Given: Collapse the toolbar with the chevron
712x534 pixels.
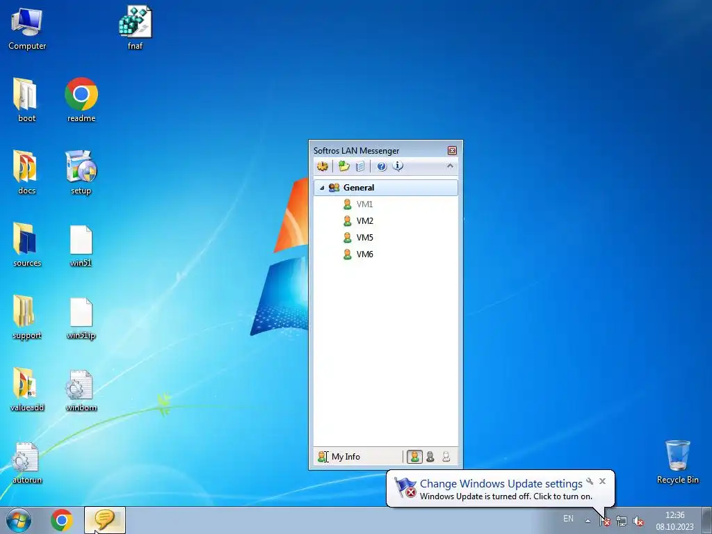Looking at the screenshot, I should tap(450, 165).
